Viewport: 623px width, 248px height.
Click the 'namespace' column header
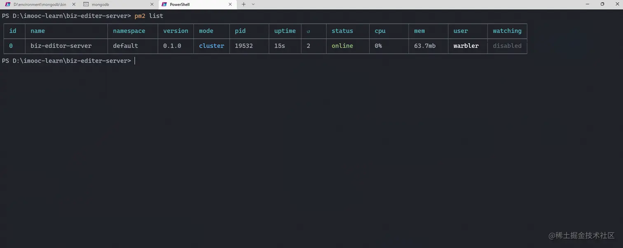129,31
